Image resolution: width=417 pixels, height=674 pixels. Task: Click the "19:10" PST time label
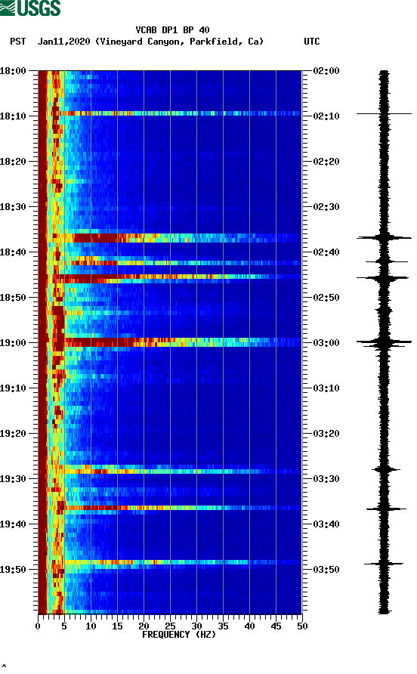coord(13,388)
